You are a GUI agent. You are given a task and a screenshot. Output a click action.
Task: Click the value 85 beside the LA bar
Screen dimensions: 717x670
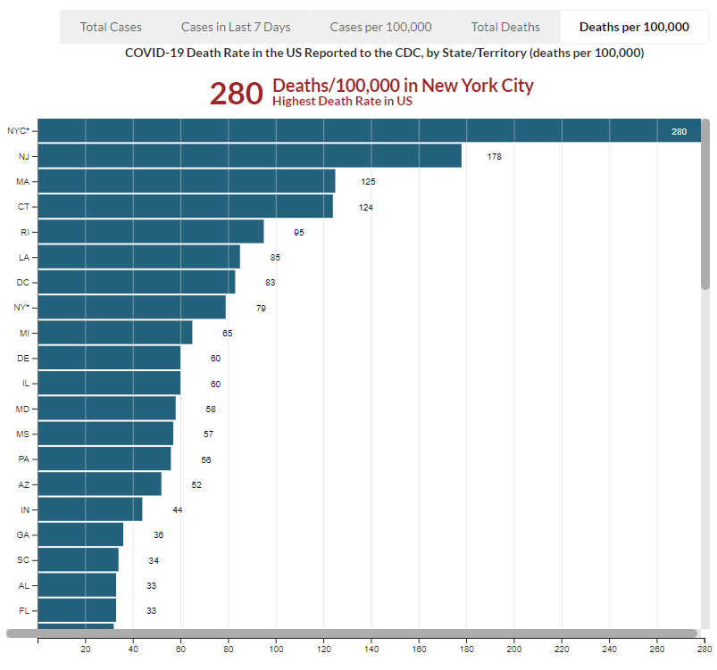275,258
